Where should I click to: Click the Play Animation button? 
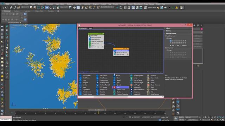pos(206,117)
